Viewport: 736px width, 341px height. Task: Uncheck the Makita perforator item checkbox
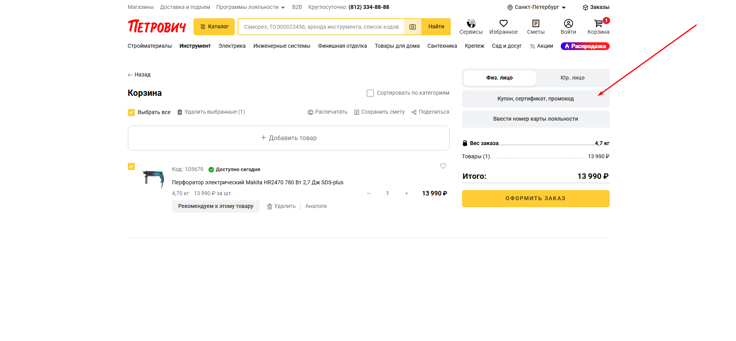pyautogui.click(x=131, y=166)
